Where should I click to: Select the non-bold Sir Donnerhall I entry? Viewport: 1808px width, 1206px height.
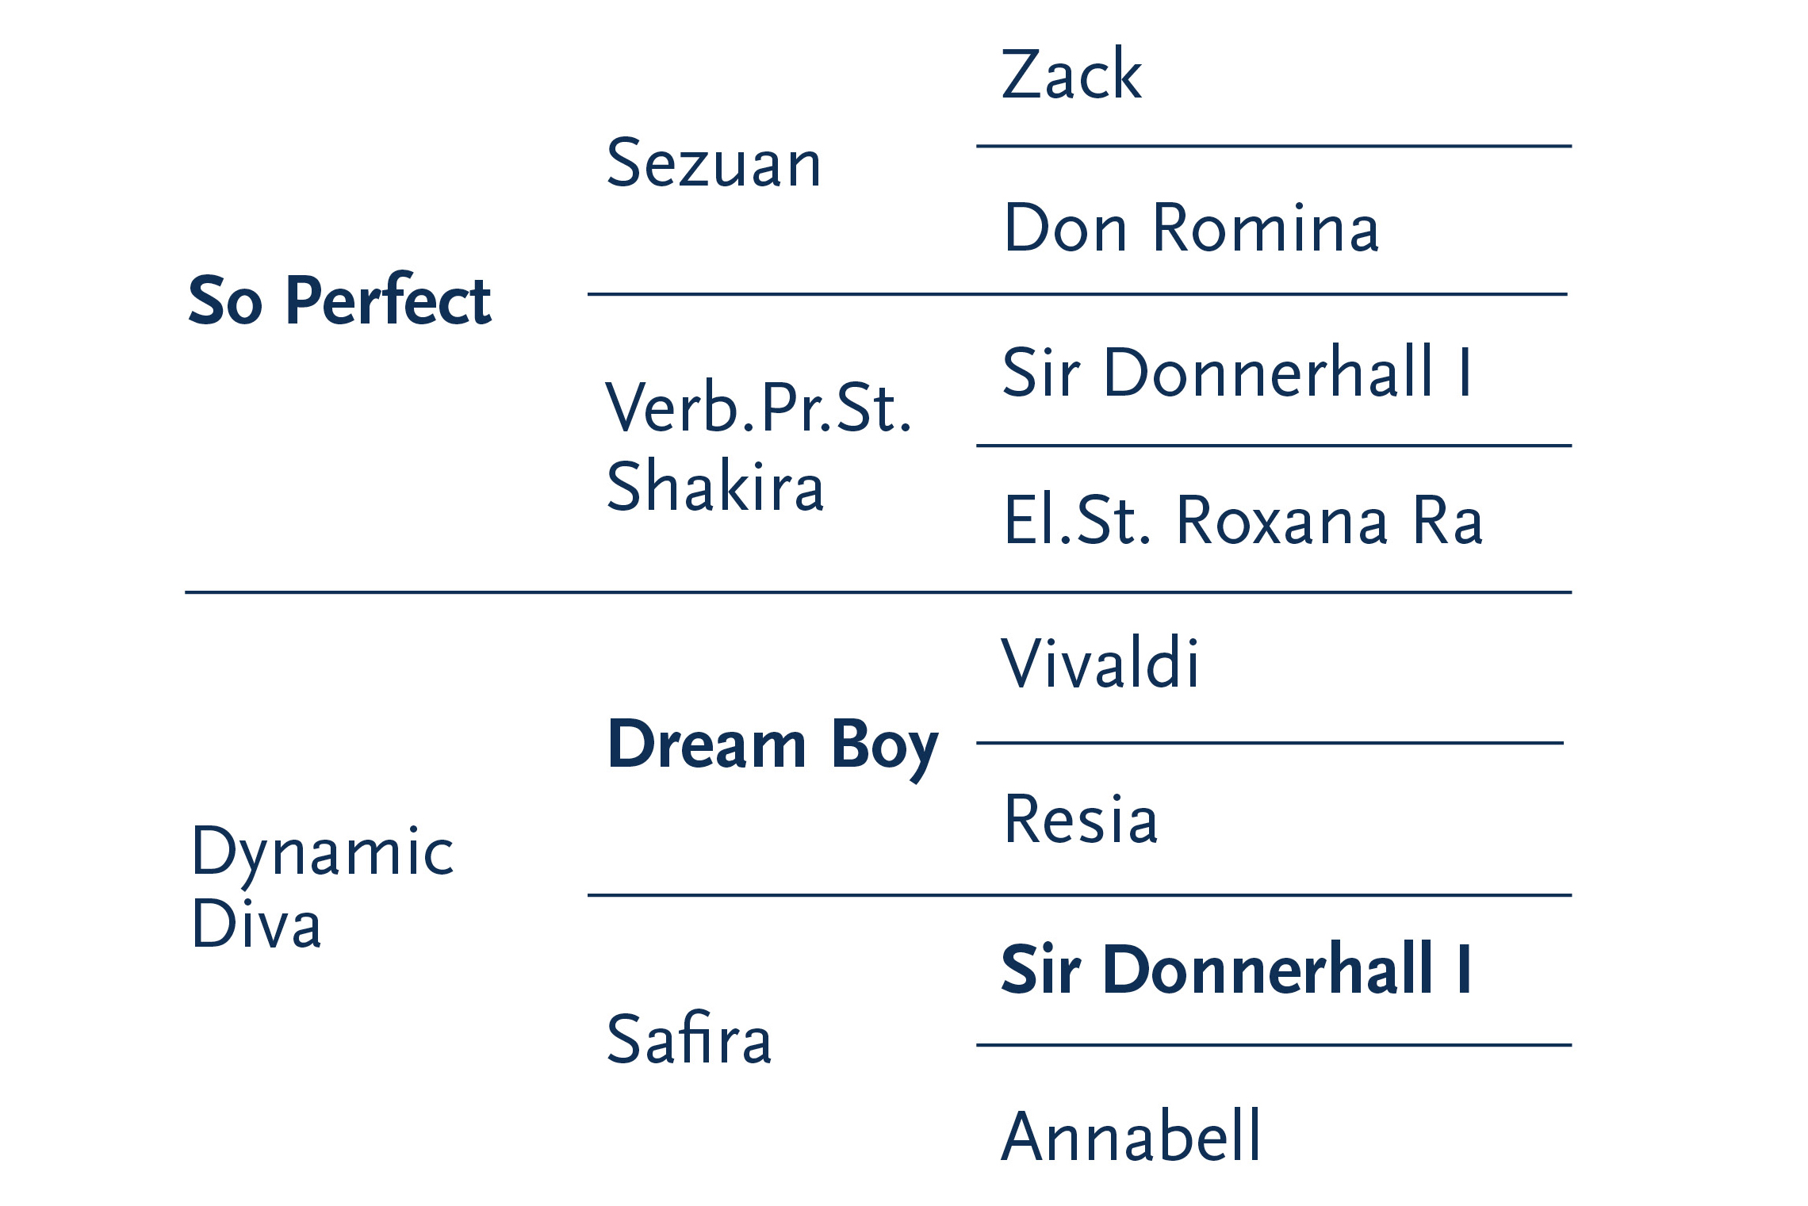pyautogui.click(x=1236, y=373)
